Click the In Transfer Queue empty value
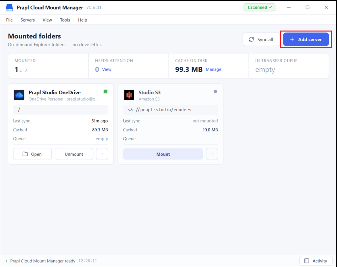 (x=265, y=70)
